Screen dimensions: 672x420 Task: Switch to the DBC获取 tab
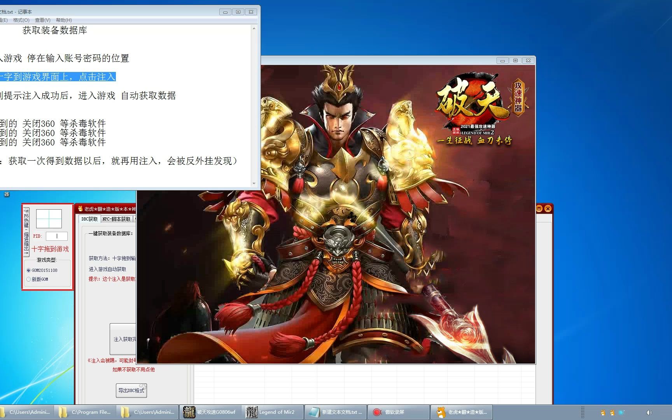89,219
